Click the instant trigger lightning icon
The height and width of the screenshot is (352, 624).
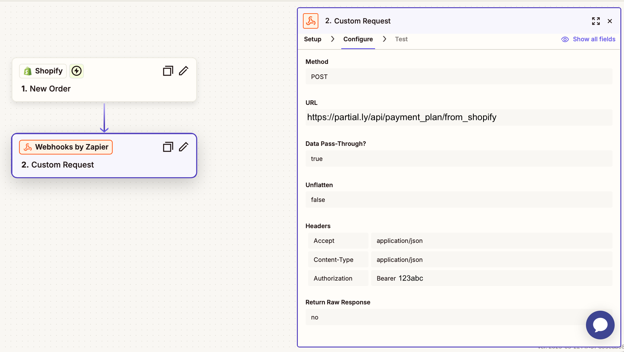coord(76,71)
